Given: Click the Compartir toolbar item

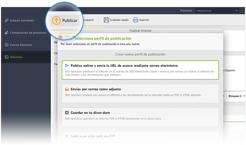Looking at the screenshot, I should [88, 20].
